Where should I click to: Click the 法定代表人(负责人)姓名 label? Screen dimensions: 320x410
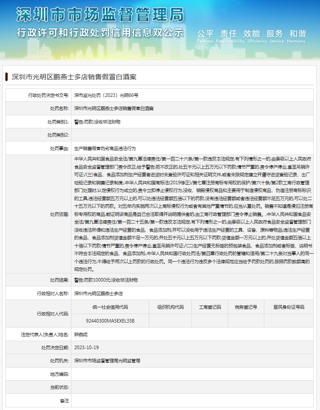(x=45, y=334)
